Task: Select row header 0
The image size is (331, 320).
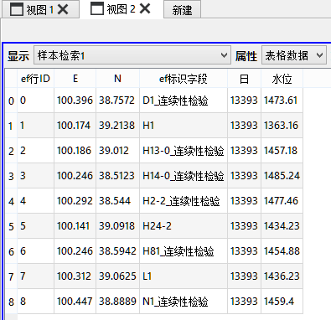Action: tap(11, 101)
